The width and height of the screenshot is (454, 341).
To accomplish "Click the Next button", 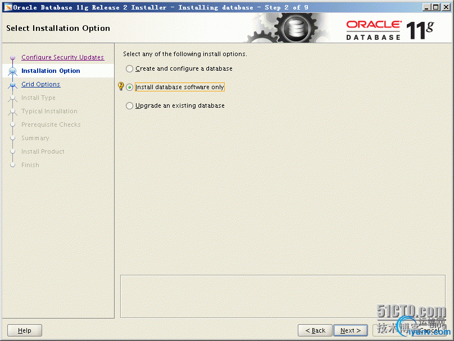I will pyautogui.click(x=351, y=330).
